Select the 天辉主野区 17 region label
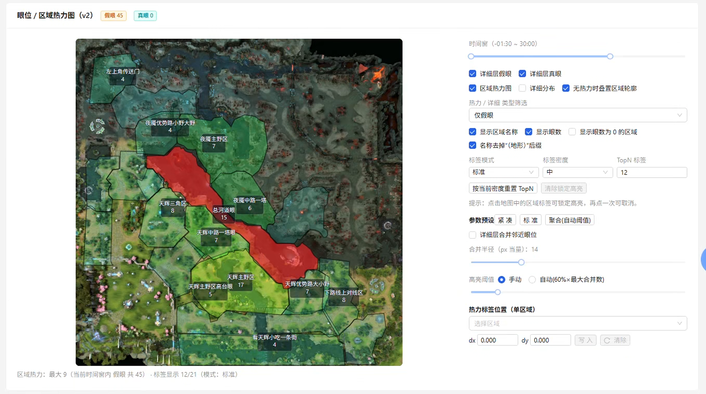 tap(240, 281)
